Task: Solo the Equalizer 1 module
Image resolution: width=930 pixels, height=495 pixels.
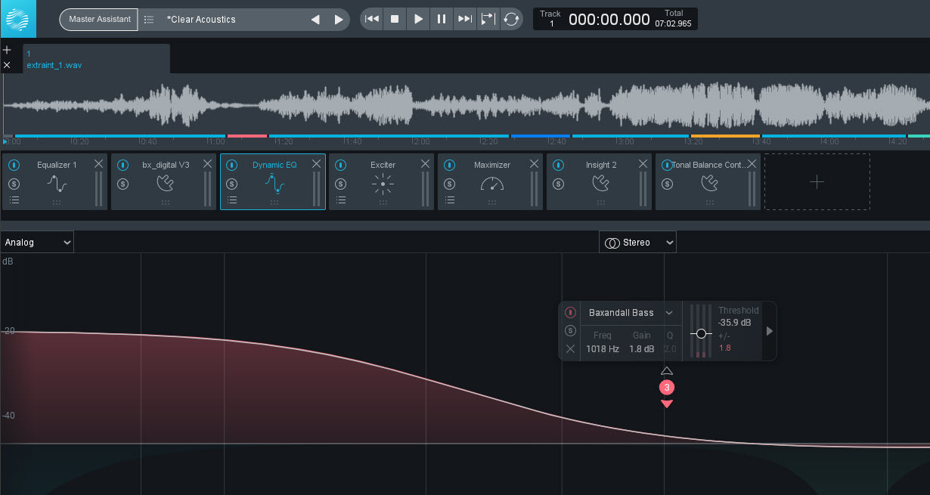Action: click(x=14, y=184)
